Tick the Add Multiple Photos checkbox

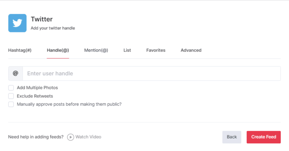click(x=11, y=88)
